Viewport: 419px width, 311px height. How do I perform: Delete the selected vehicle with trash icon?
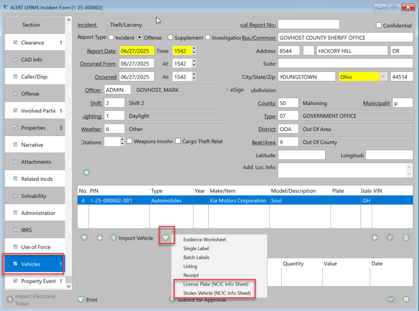[x=406, y=238]
